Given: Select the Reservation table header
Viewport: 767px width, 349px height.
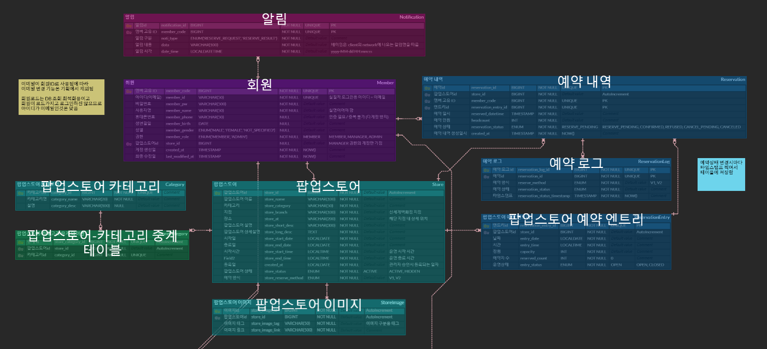Looking at the screenshot, I should 584,79.
